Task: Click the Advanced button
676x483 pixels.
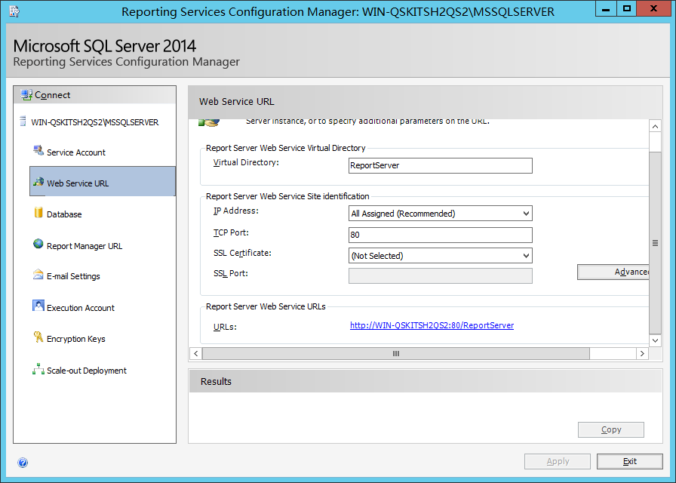Action: (x=613, y=272)
